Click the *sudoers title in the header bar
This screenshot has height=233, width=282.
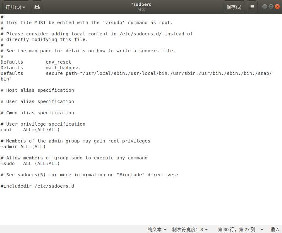[x=141, y=5]
